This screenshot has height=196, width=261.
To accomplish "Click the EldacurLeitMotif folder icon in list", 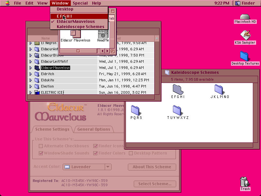I will (x=37, y=61).
